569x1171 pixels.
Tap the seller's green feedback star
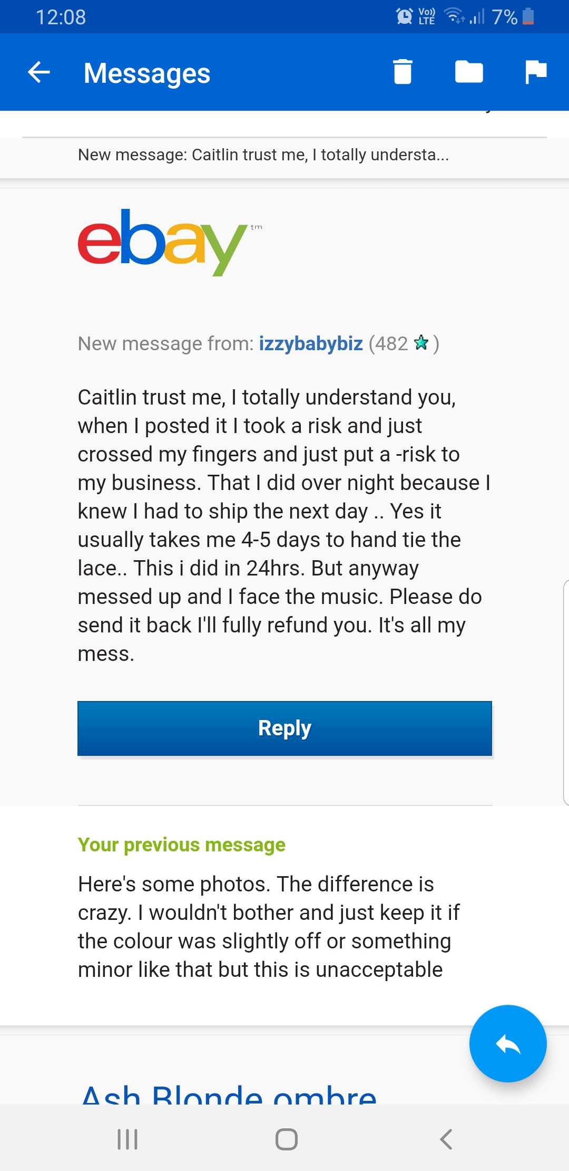[421, 343]
